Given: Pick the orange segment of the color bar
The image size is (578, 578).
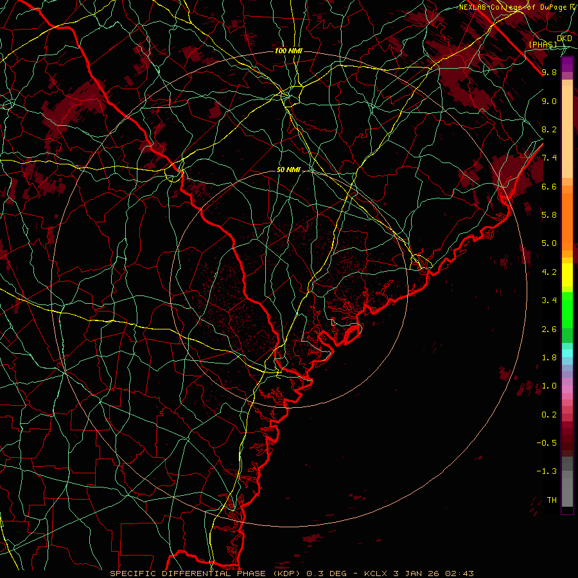Looking at the screenshot, I should click(567, 221).
